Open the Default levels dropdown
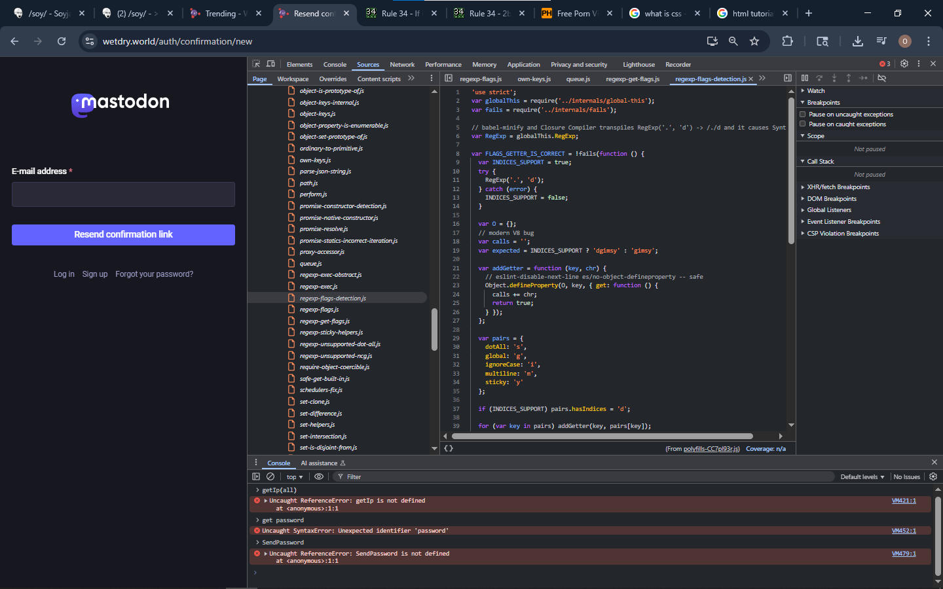 pos(862,477)
